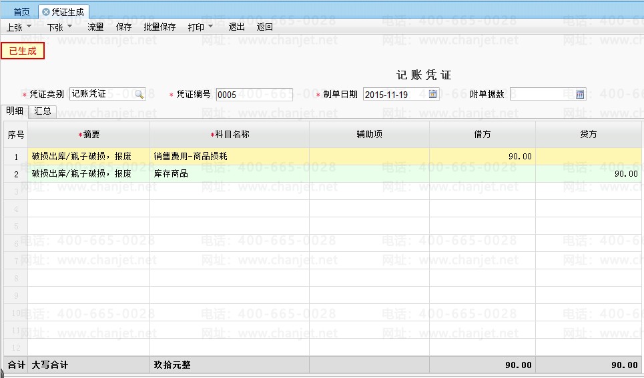The height and width of the screenshot is (378, 644).
Task: Click the 科目名称 column header
Action: pyautogui.click(x=230, y=134)
